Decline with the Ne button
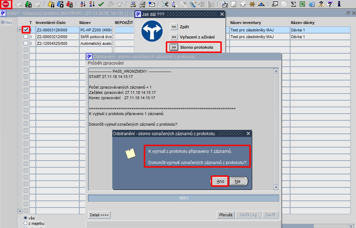The height and width of the screenshot is (228, 356). click(x=238, y=181)
